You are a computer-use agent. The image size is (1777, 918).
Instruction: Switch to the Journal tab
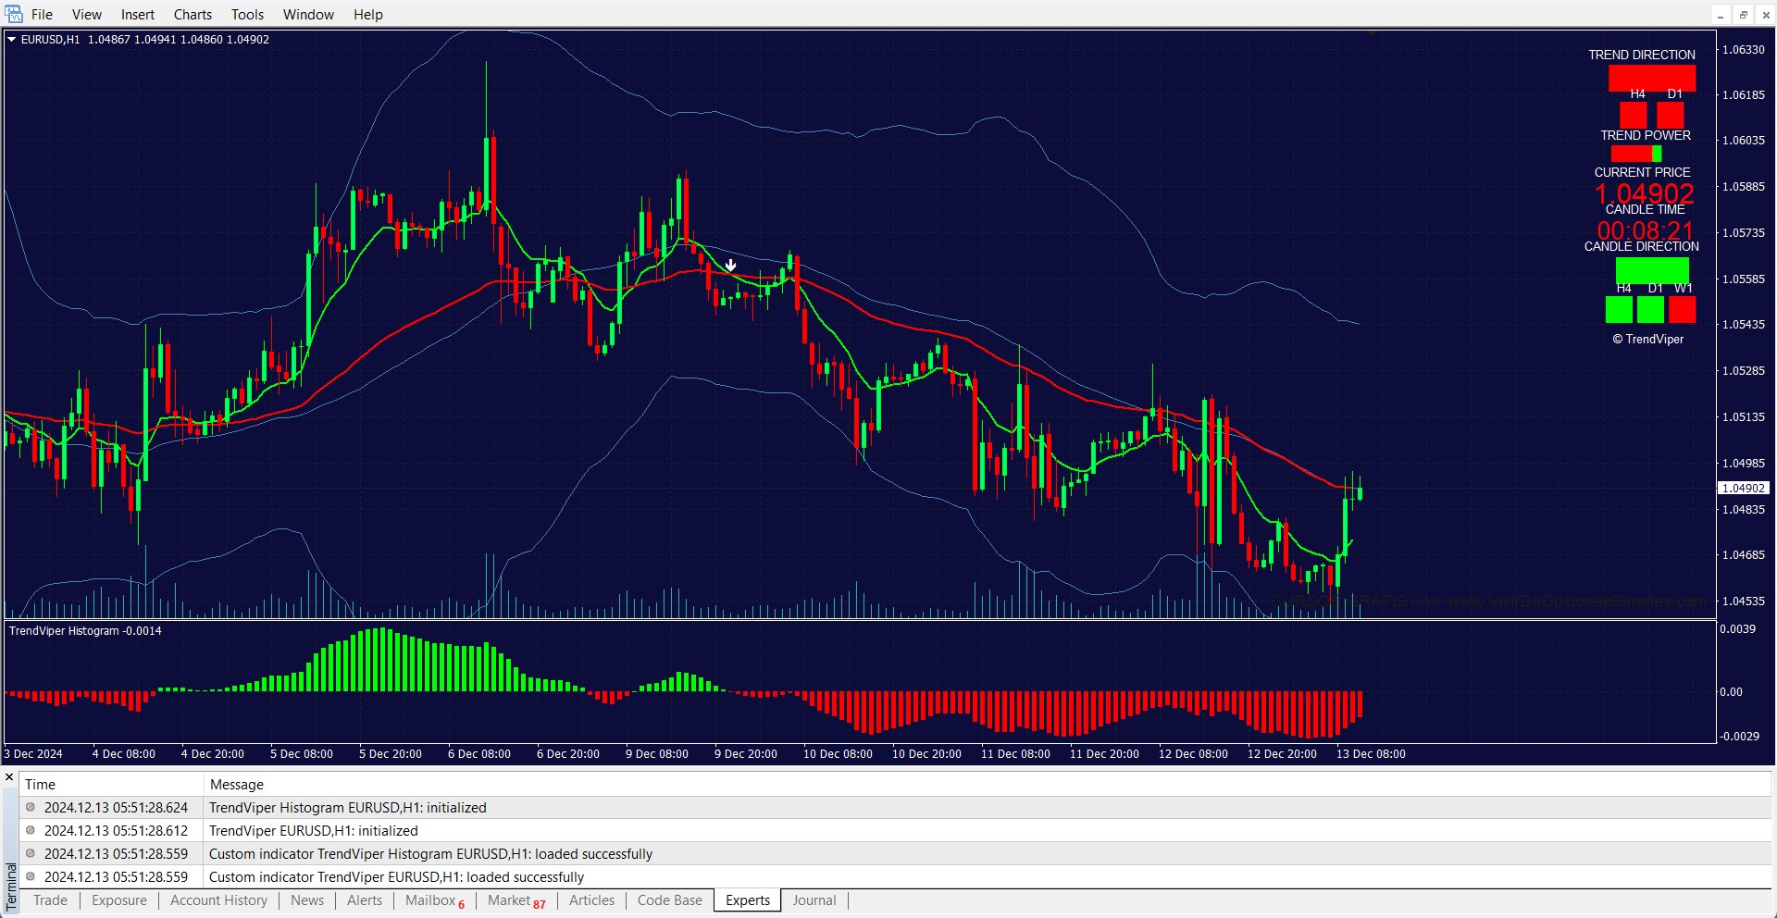pyautogui.click(x=814, y=900)
